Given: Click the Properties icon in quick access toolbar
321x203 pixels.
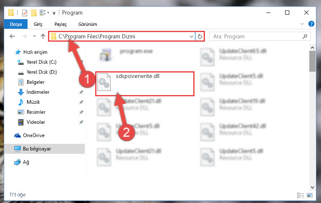Looking at the screenshot, I should (x=25, y=13).
